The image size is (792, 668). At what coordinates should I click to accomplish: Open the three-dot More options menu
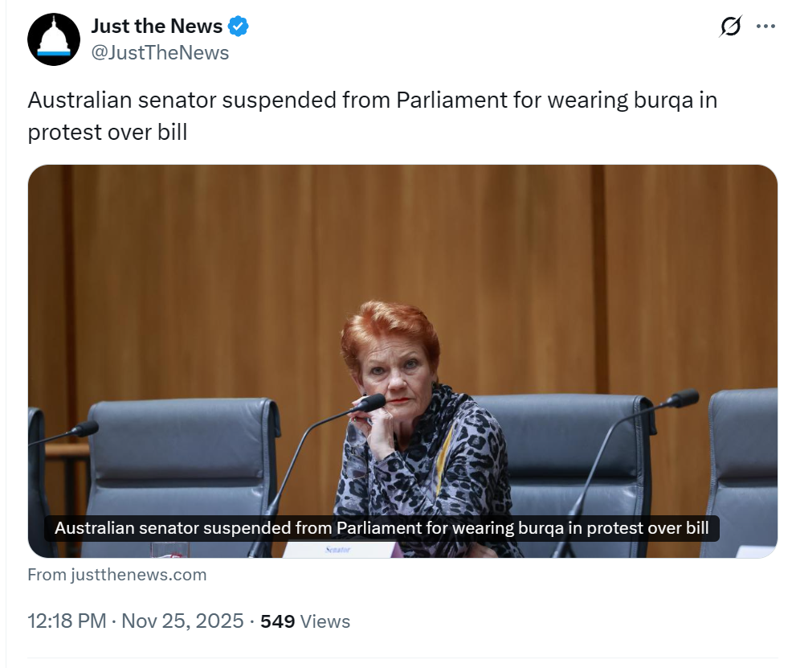tap(765, 27)
